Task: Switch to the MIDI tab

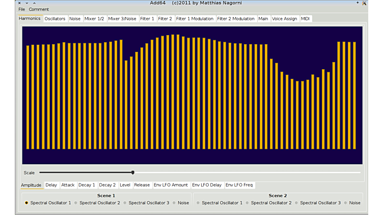Action: tap(305, 19)
